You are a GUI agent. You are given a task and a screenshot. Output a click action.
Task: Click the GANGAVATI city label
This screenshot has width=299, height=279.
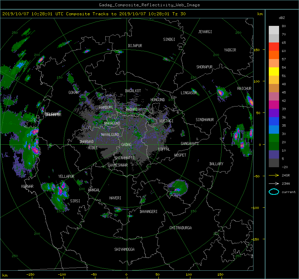coord(190,144)
